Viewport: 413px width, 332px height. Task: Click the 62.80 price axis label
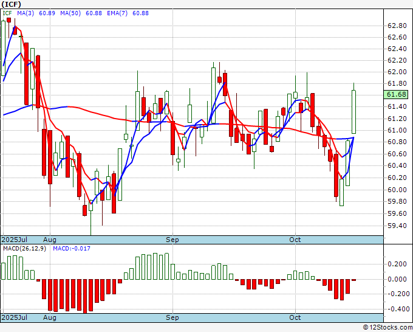coord(397,26)
